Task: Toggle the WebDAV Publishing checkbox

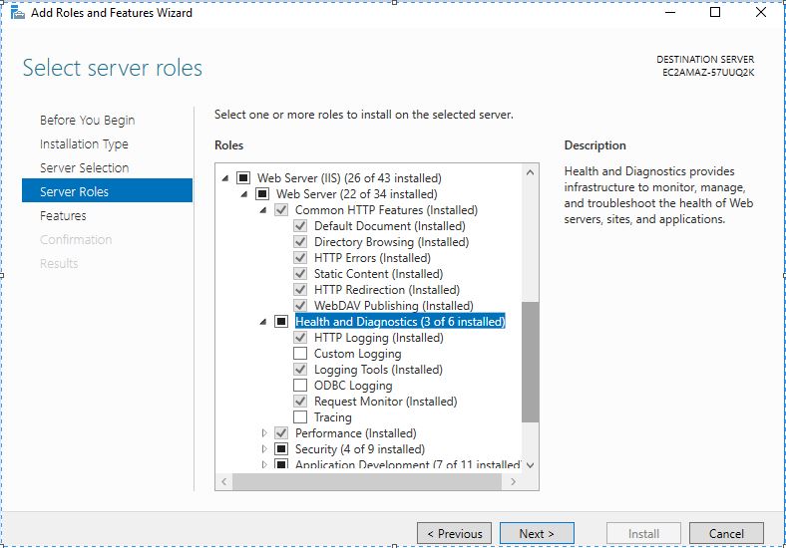Action: click(300, 306)
